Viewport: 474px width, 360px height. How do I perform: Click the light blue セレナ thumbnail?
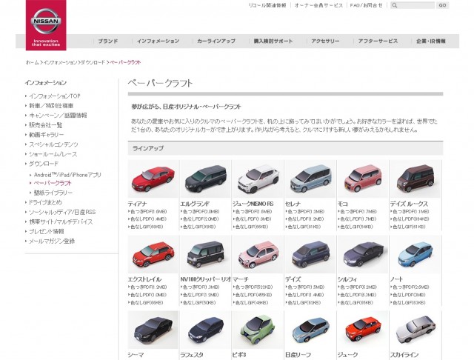(x=310, y=179)
